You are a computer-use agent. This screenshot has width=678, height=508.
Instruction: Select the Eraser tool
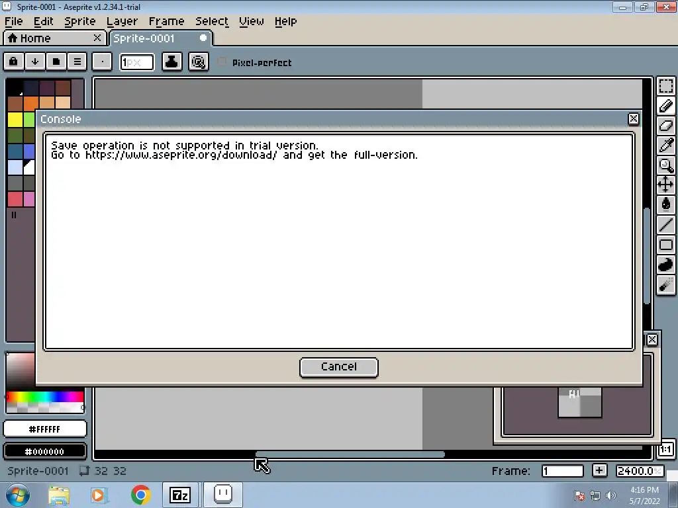point(666,126)
